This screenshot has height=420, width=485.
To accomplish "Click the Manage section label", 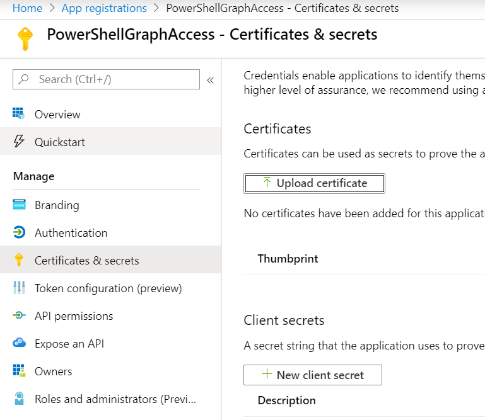I will point(33,176).
